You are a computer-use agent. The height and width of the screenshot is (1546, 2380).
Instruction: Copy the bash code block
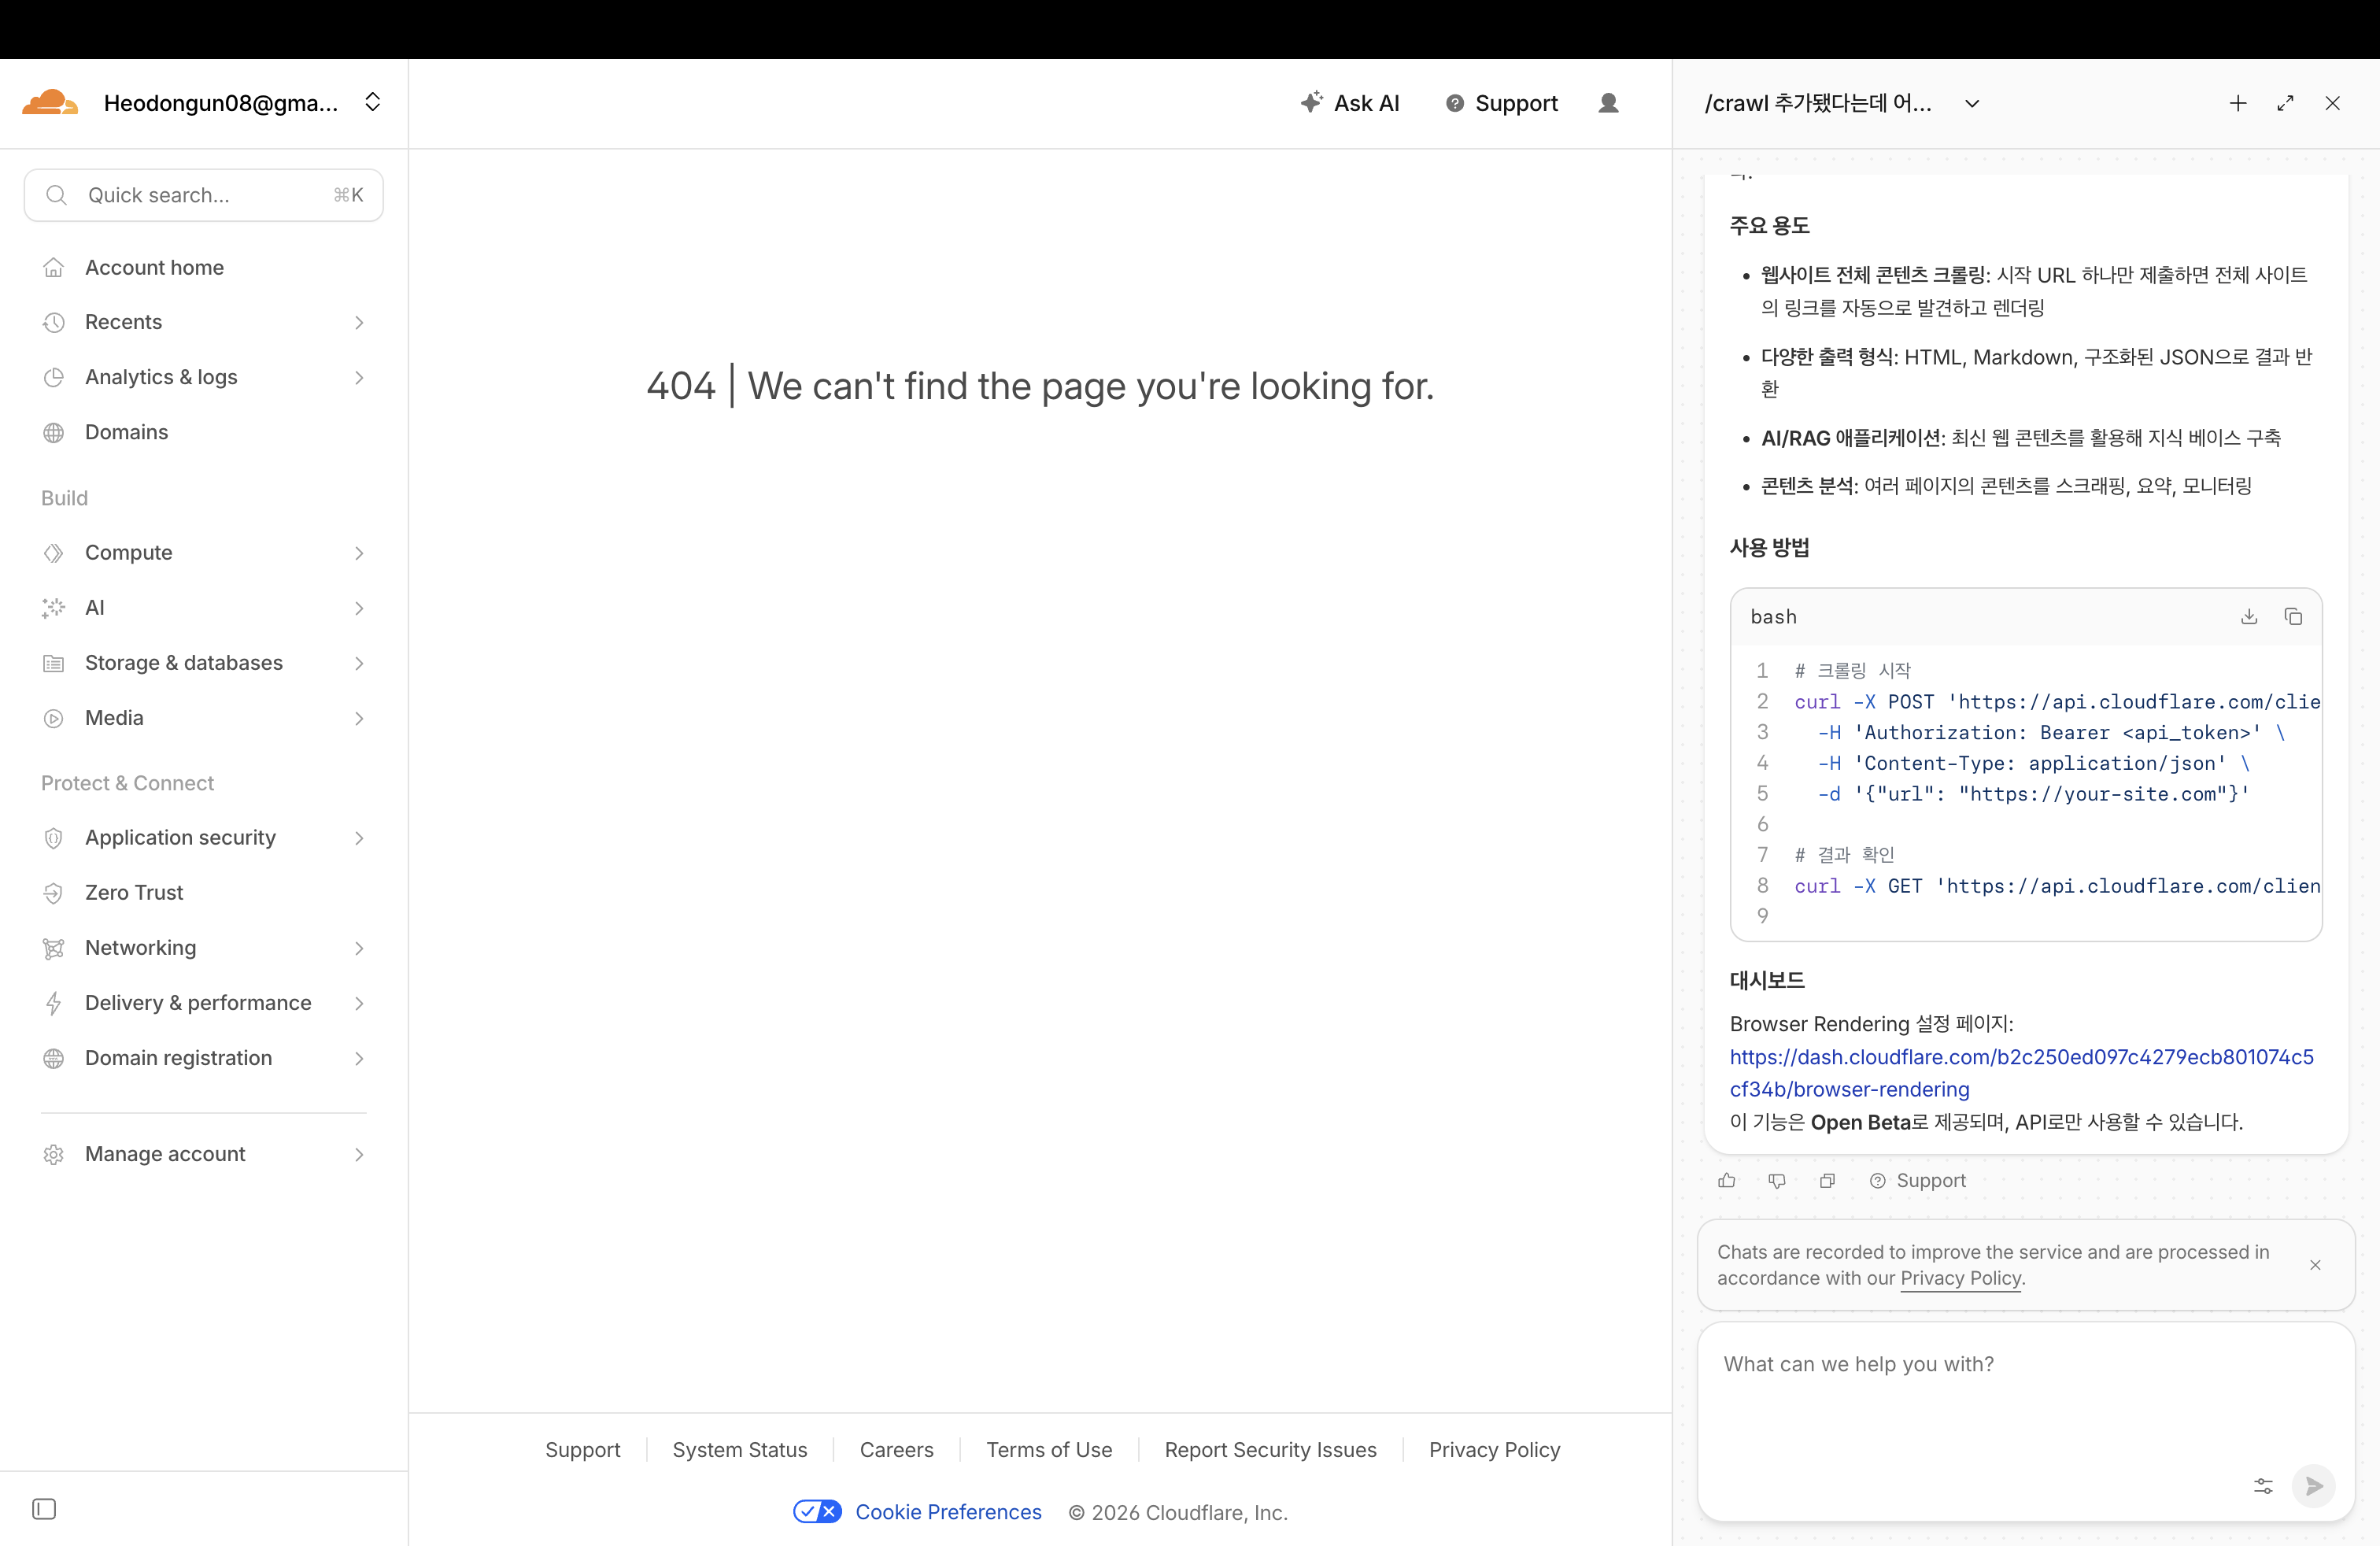click(x=2294, y=617)
